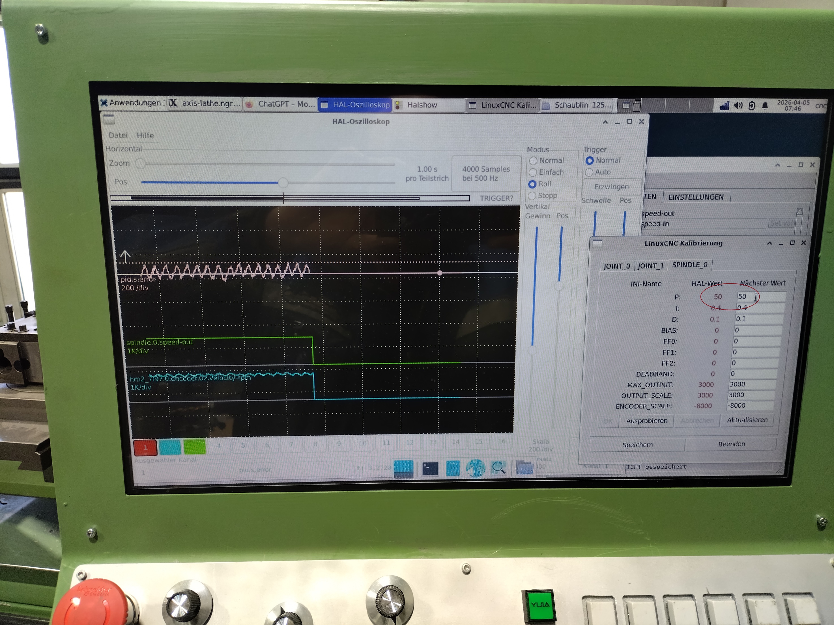
Task: Click the volume speaker tray icon
Action: click(738, 105)
